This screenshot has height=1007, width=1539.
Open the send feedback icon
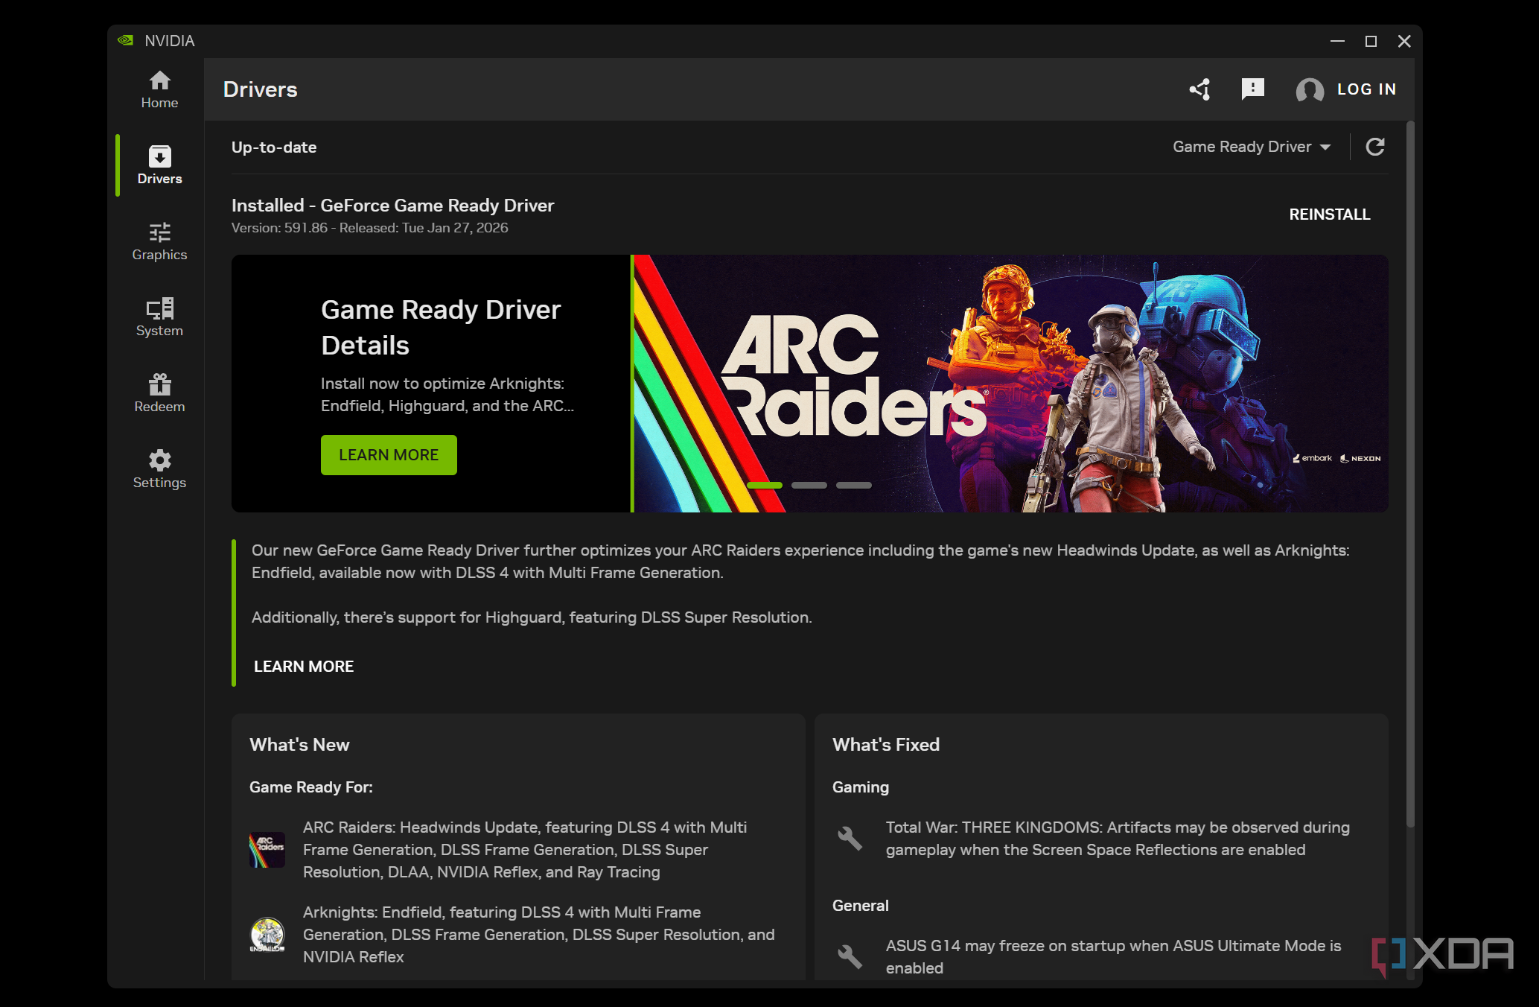tap(1252, 89)
